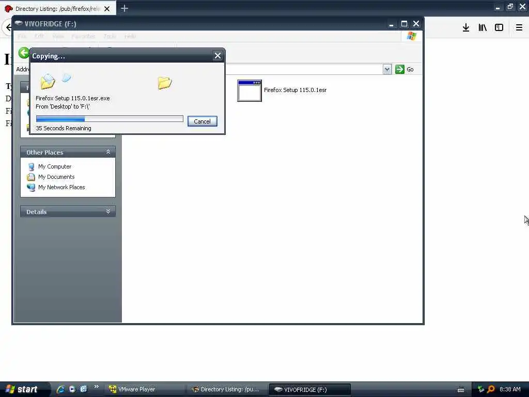Click the My Network Places icon

click(x=31, y=187)
